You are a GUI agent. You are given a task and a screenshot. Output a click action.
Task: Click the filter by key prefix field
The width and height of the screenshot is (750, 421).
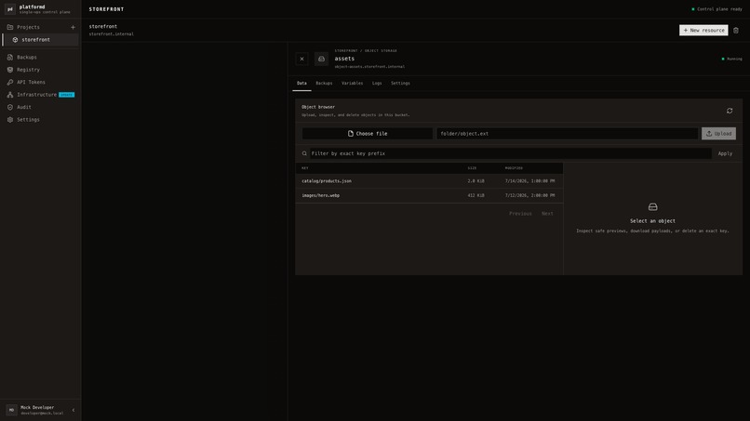pyautogui.click(x=510, y=153)
